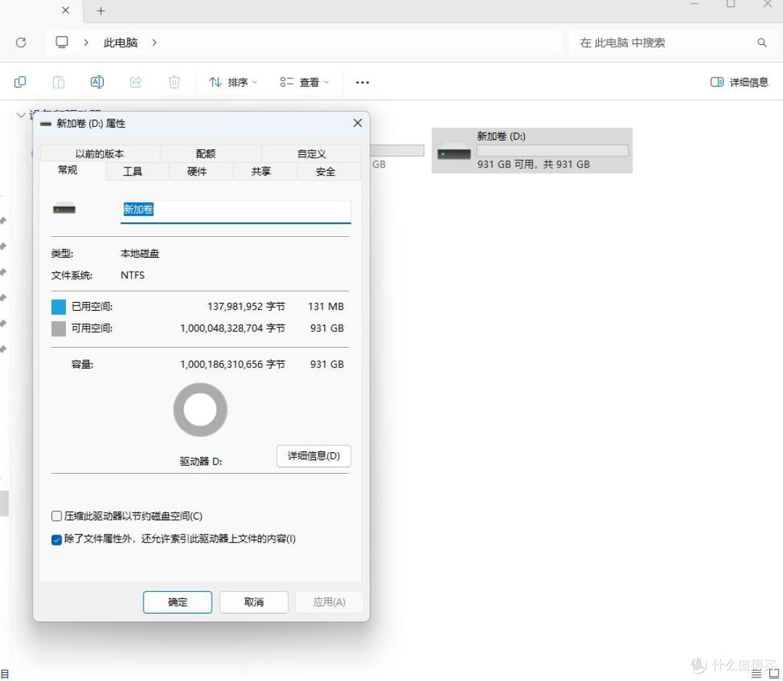Image resolution: width=783 pixels, height=681 pixels.
Task: Click the text 931 GB 可用, 共 931 GB
Action: (534, 164)
